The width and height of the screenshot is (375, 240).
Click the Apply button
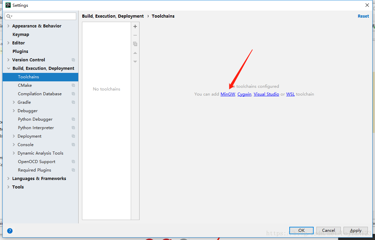[x=356, y=231]
